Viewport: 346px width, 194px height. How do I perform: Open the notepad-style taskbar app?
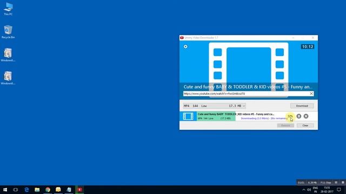69,190
